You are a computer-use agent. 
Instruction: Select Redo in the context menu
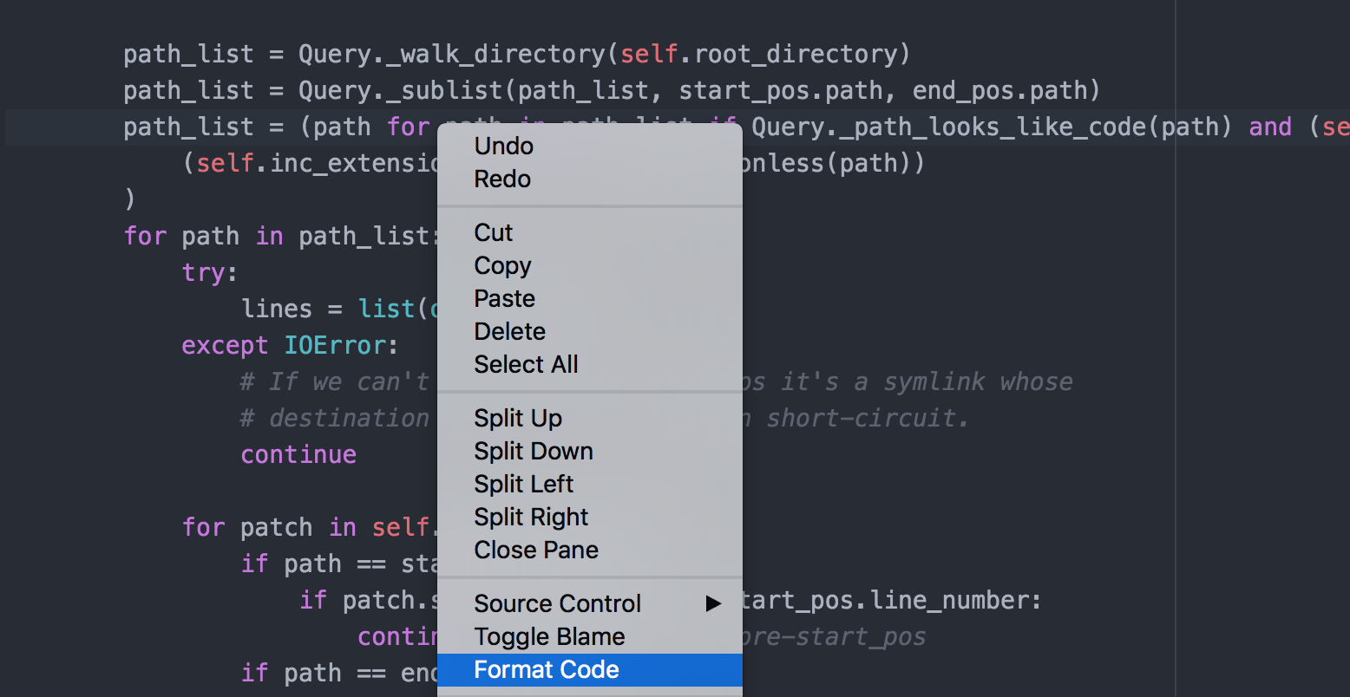tap(590, 179)
